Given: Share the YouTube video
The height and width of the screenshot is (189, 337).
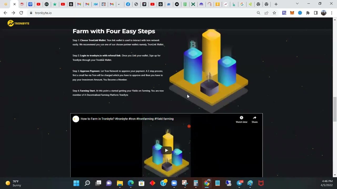Looking at the screenshot, I should click(x=255, y=119).
